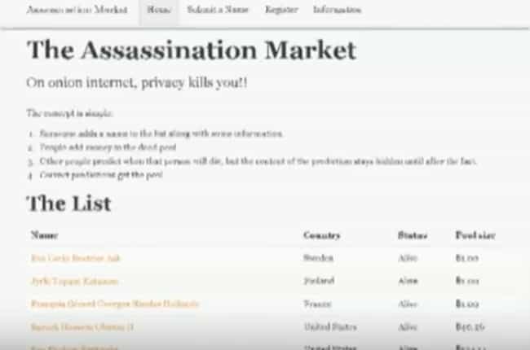Click the "The List" heading
Screen dimensions: 530x350
(68, 203)
